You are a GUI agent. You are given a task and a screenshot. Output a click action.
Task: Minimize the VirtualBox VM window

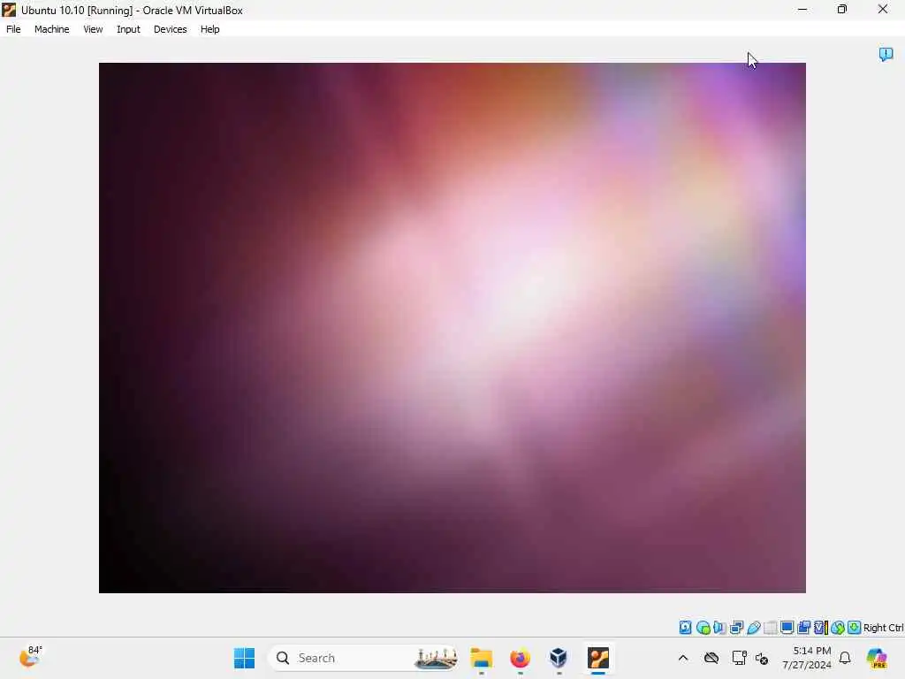click(x=802, y=9)
